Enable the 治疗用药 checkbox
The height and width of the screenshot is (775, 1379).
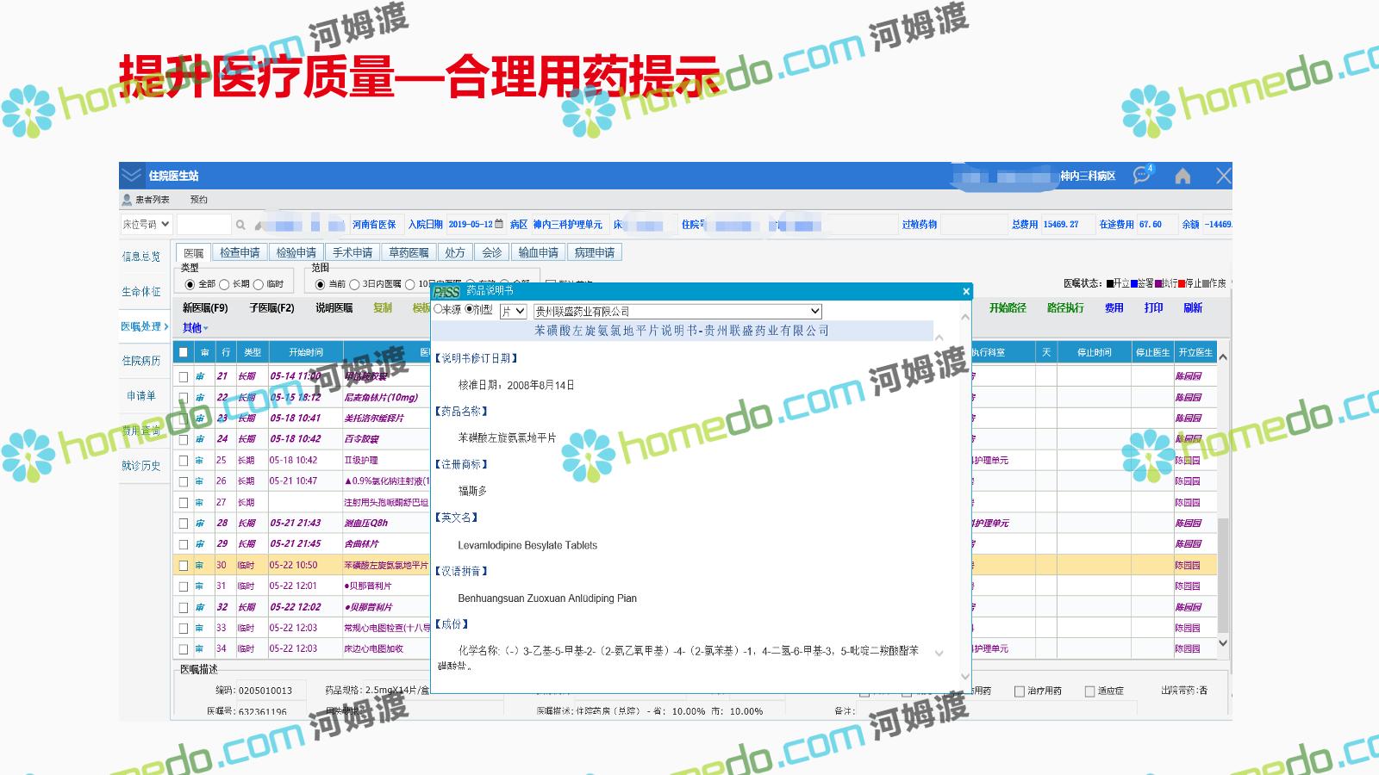pyautogui.click(x=1020, y=691)
